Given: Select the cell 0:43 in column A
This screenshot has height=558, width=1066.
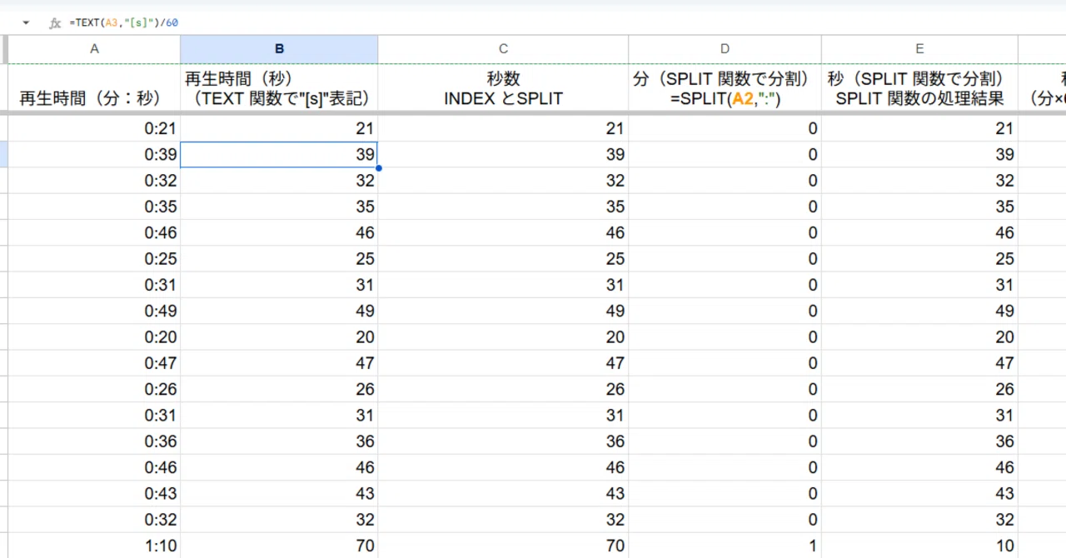Looking at the screenshot, I should pos(94,494).
